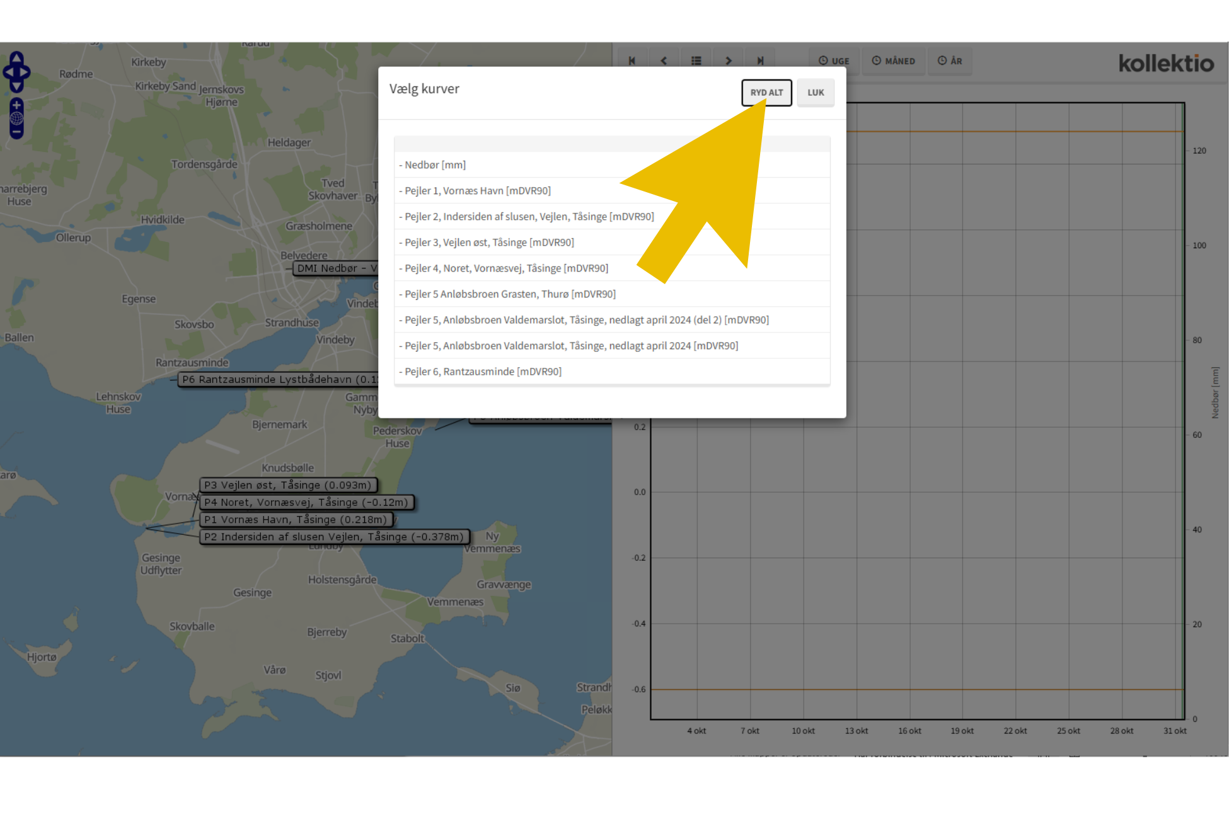Switch the chart to the ÅR view
The width and height of the screenshot is (1229, 819).
949,61
